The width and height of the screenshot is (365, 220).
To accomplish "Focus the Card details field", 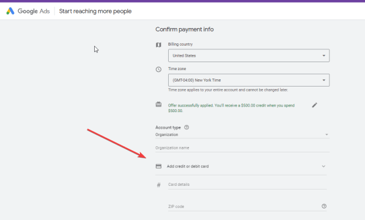I will [x=247, y=185].
